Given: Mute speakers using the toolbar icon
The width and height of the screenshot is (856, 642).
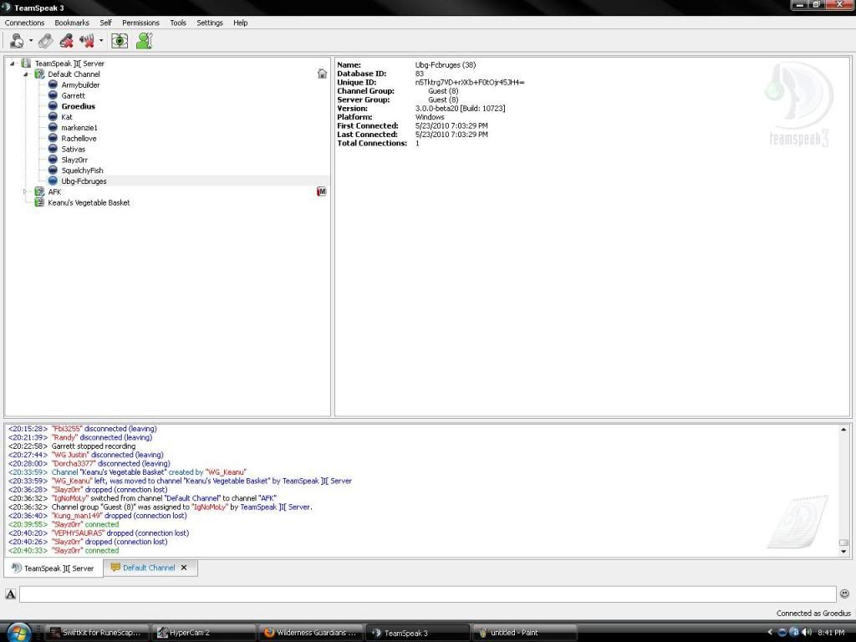Looking at the screenshot, I should click(x=86, y=40).
